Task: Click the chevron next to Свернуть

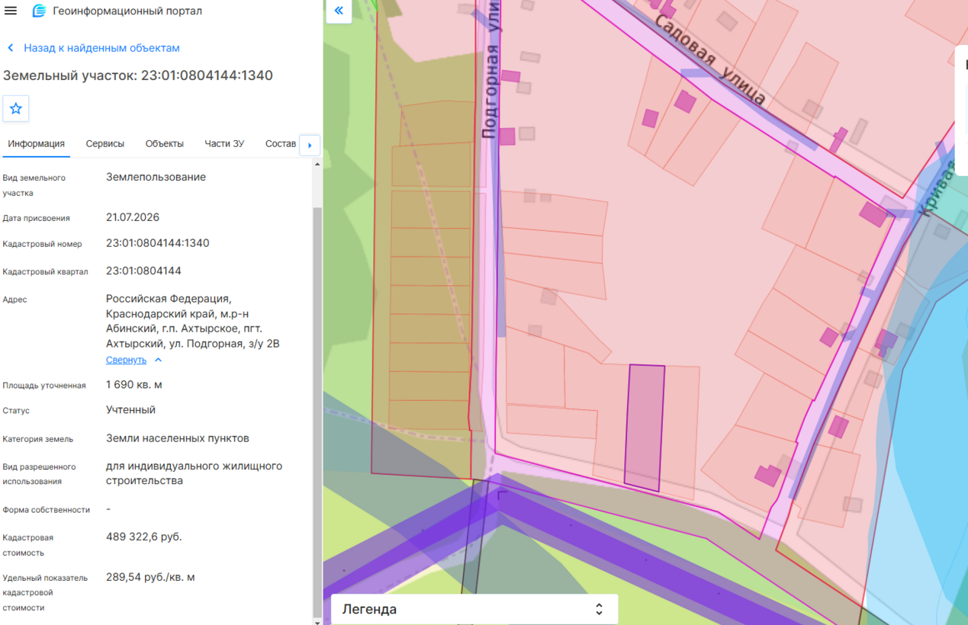Action: pos(158,360)
